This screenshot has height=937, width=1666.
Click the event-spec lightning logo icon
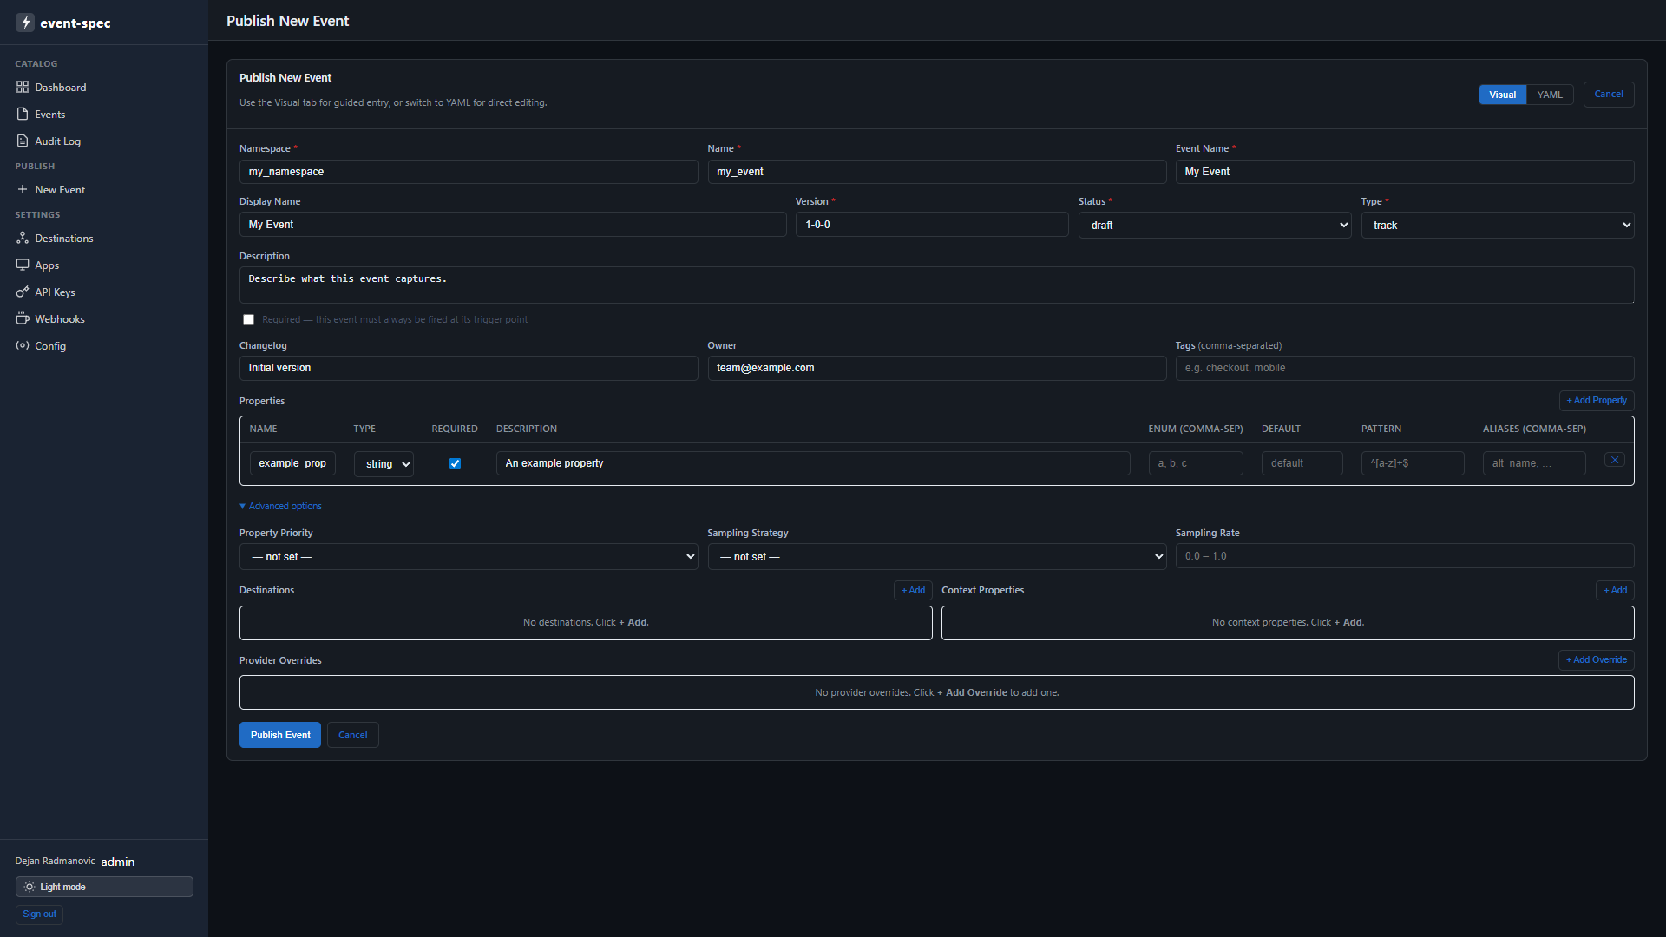click(25, 23)
